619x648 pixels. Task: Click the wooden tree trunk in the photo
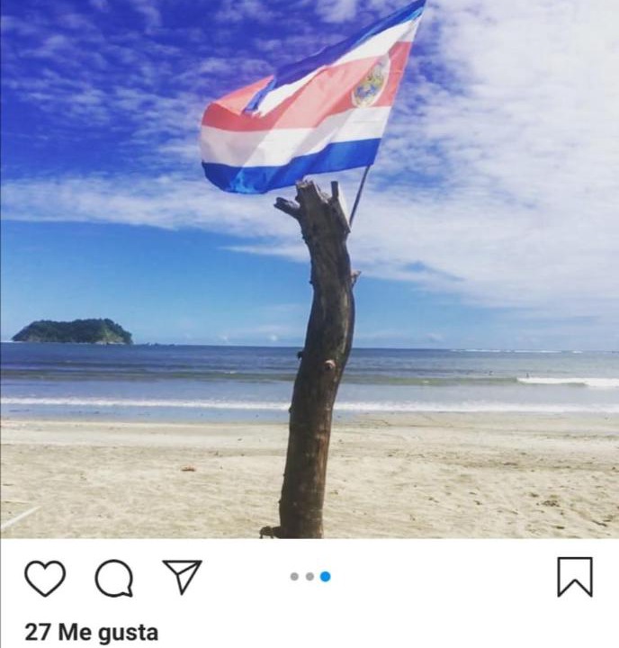coord(316,359)
